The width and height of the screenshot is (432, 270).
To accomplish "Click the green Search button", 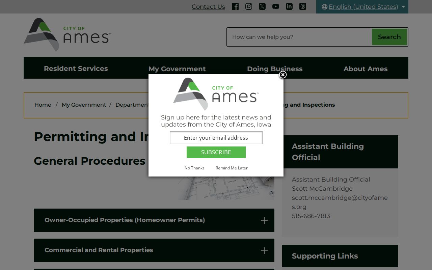I will click(x=389, y=37).
